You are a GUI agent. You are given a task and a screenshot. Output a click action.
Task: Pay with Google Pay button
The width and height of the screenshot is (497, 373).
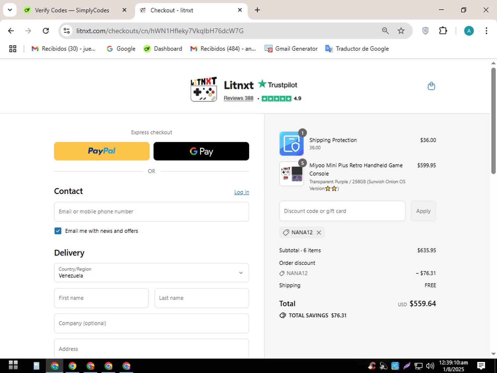coord(201,151)
